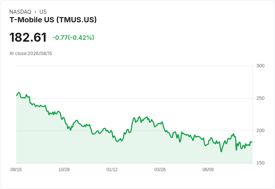
Task: Click the At close:2026/08/15 timestamp
Action: pos(31,54)
